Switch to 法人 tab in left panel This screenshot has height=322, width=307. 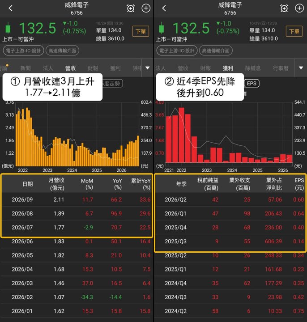click(x=48, y=68)
